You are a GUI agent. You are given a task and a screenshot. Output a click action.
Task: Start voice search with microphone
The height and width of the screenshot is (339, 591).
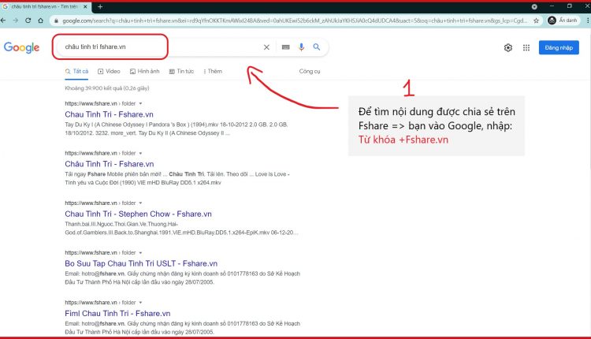[301, 47]
